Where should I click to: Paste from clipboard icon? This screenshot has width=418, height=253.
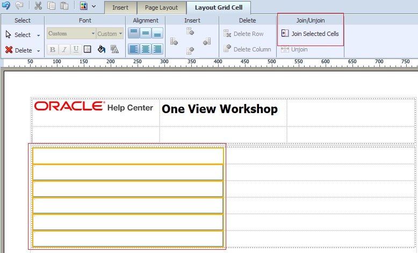[x=64, y=5]
